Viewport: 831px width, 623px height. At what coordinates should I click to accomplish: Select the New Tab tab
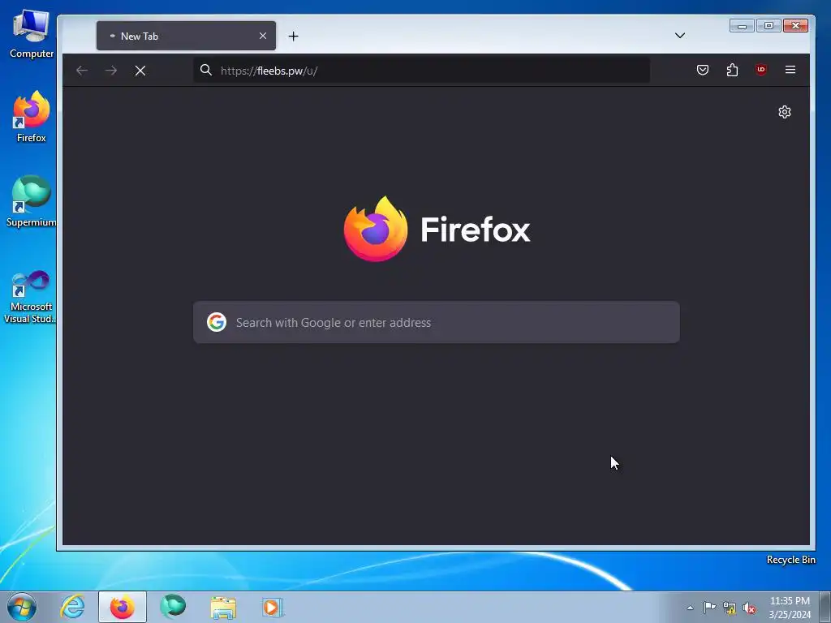click(186, 36)
